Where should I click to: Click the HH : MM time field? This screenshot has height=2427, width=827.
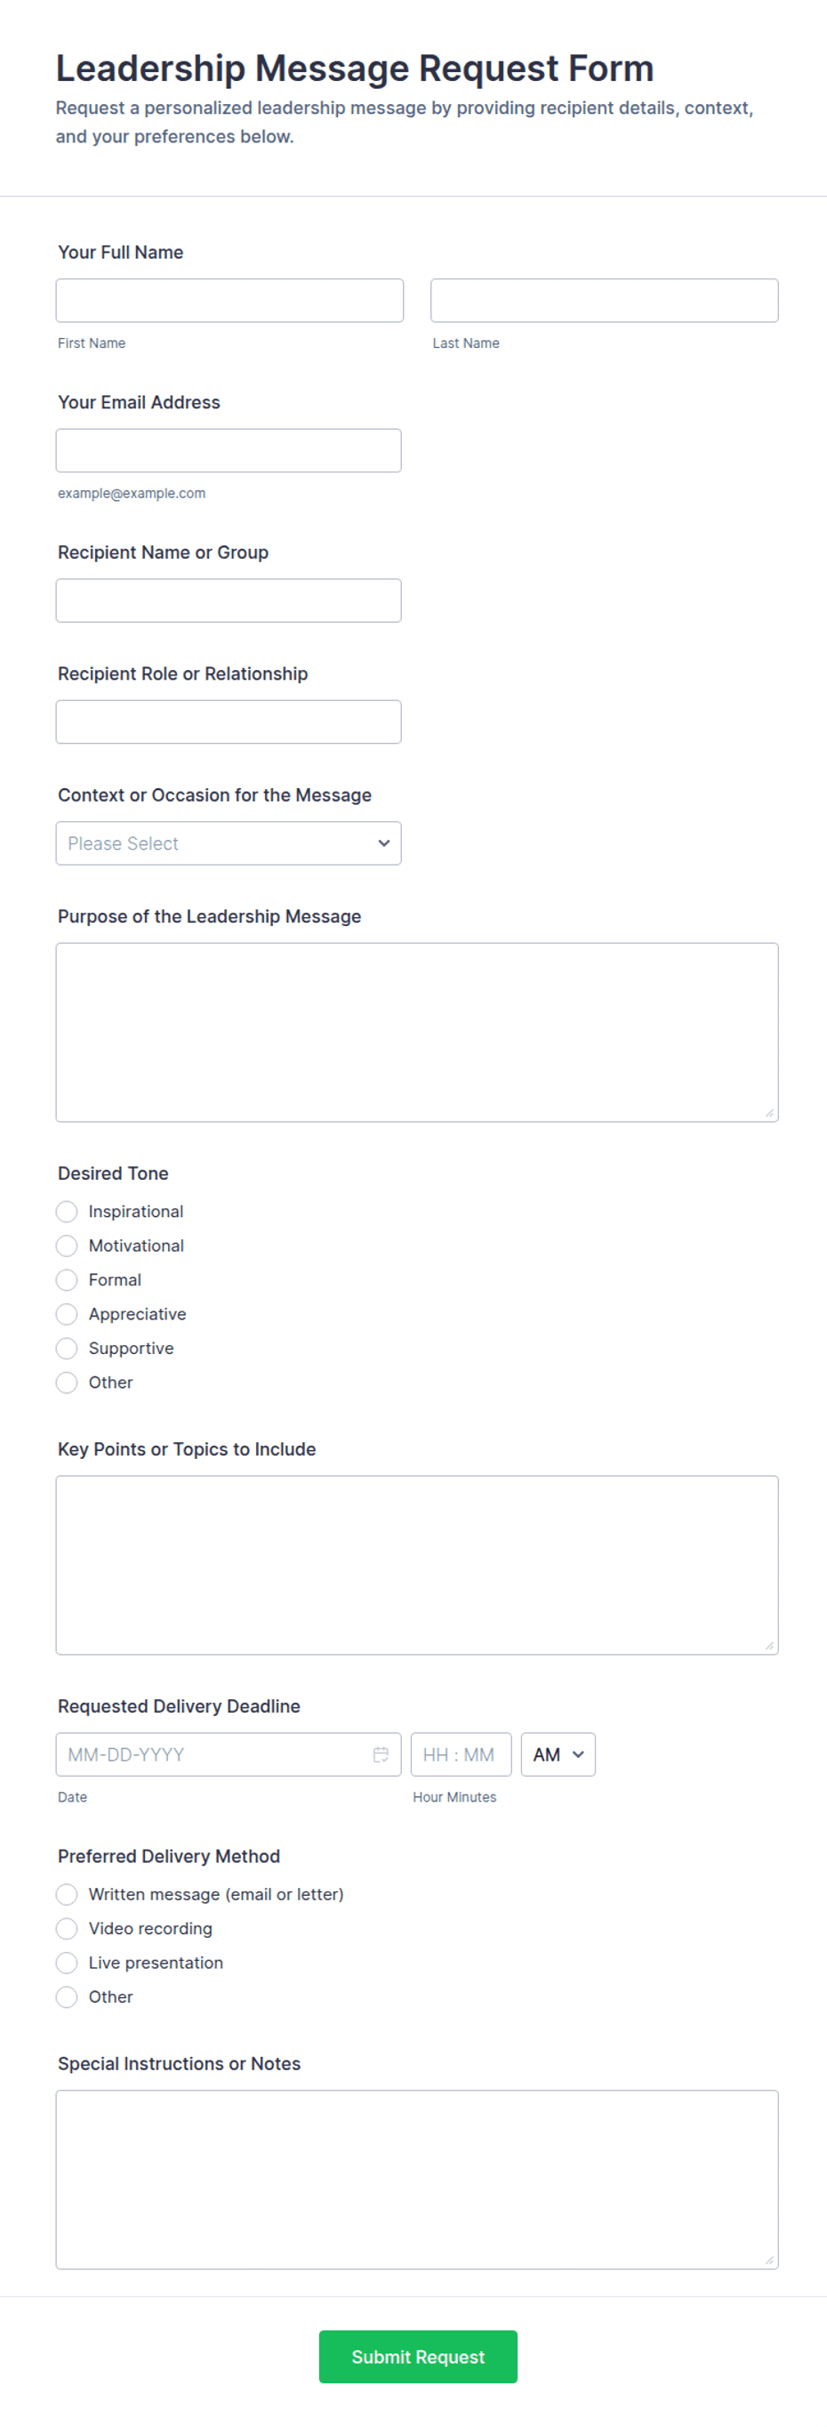point(462,1754)
